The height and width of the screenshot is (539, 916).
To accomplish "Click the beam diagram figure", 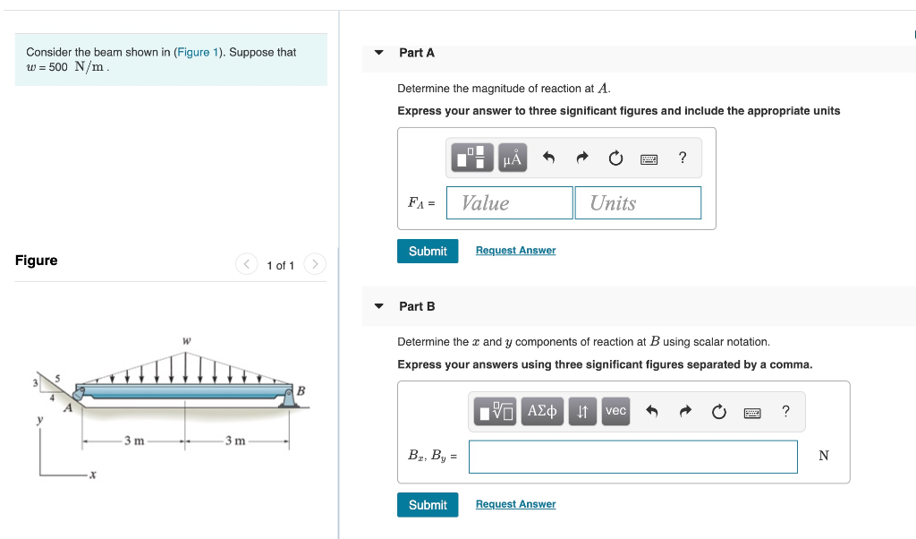I will click(x=171, y=406).
